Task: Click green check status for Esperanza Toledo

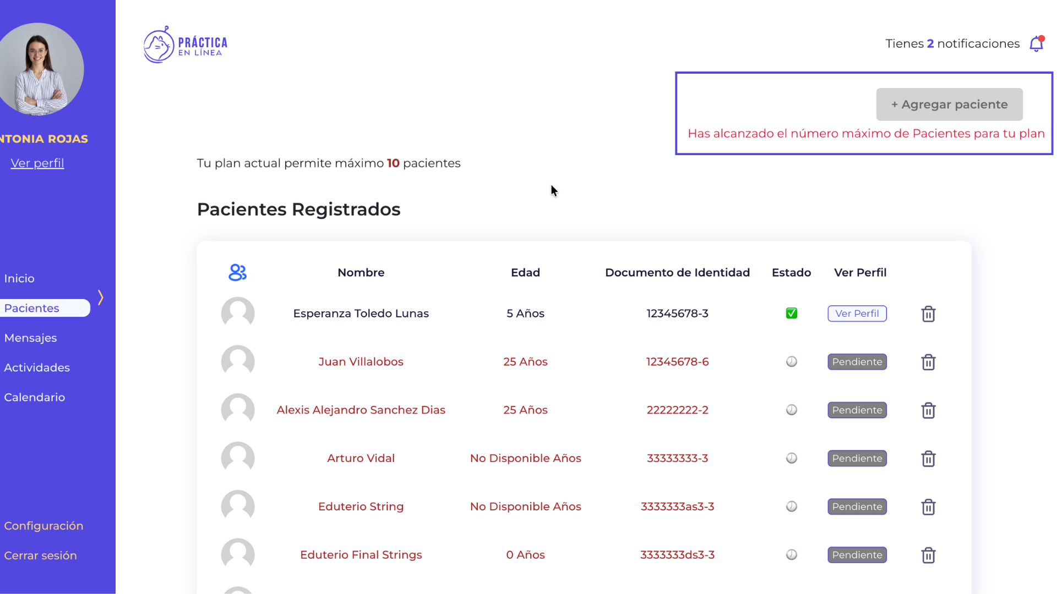Action: (x=791, y=313)
